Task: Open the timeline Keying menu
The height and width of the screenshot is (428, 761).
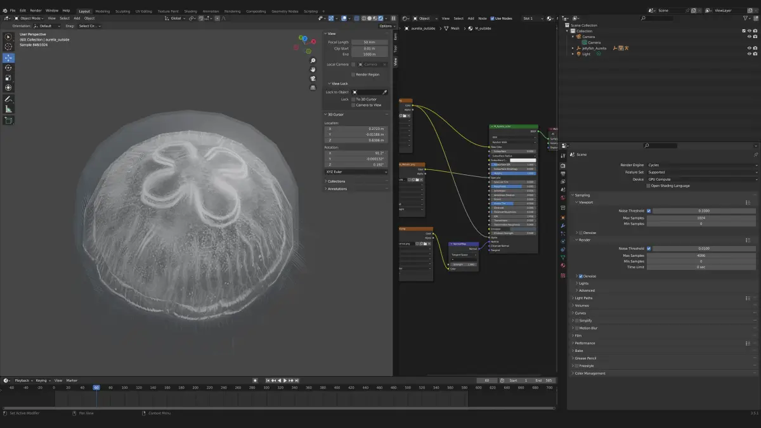Action: [x=42, y=380]
